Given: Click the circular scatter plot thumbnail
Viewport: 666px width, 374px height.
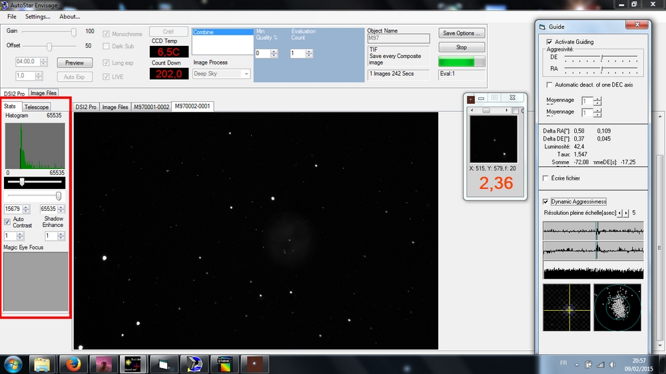Looking at the screenshot, I should [x=617, y=307].
